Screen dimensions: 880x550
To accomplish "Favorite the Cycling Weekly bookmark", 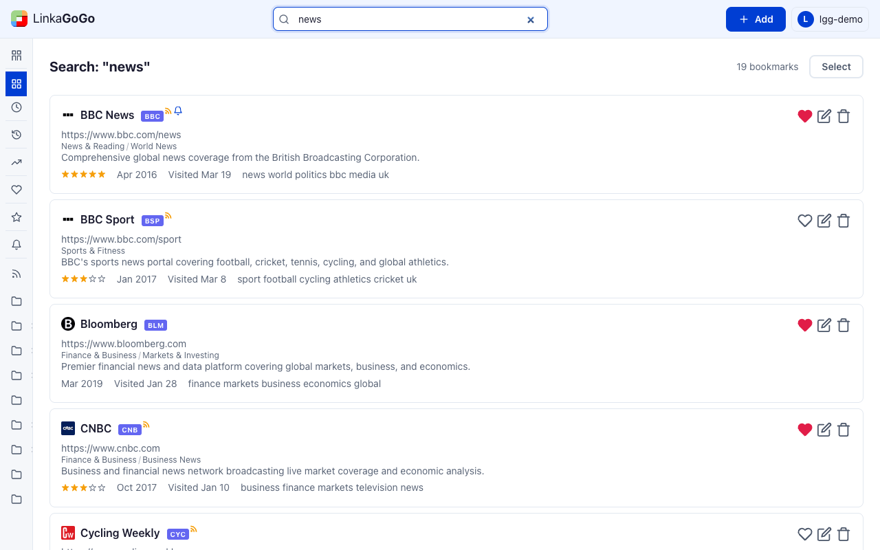I will click(805, 534).
